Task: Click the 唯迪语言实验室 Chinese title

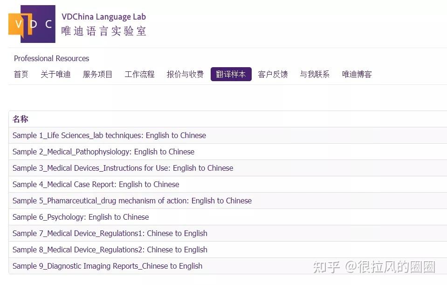Action: coord(104,31)
